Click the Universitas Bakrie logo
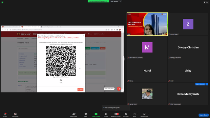 point(24,34)
